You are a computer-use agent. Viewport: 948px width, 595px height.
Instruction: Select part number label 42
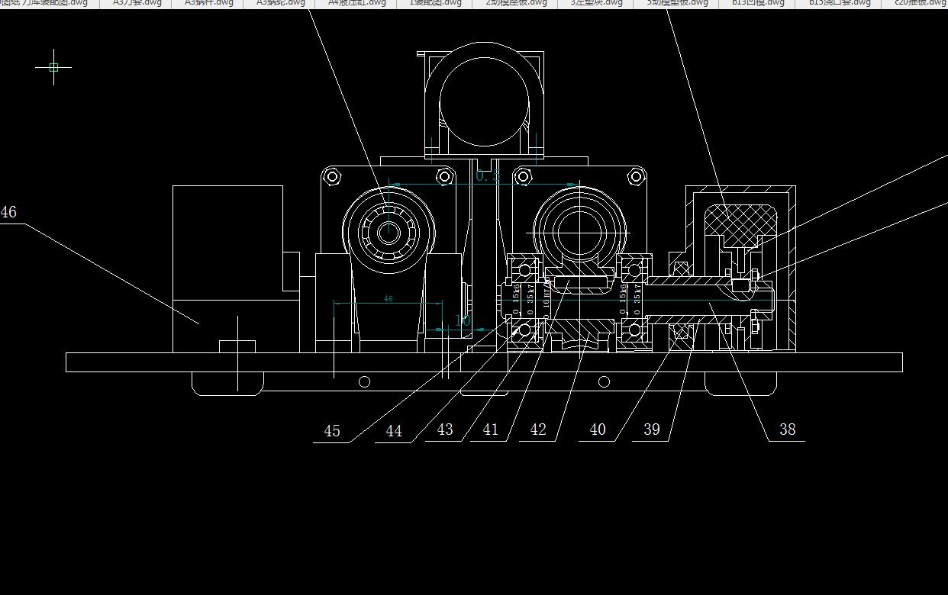click(x=538, y=429)
